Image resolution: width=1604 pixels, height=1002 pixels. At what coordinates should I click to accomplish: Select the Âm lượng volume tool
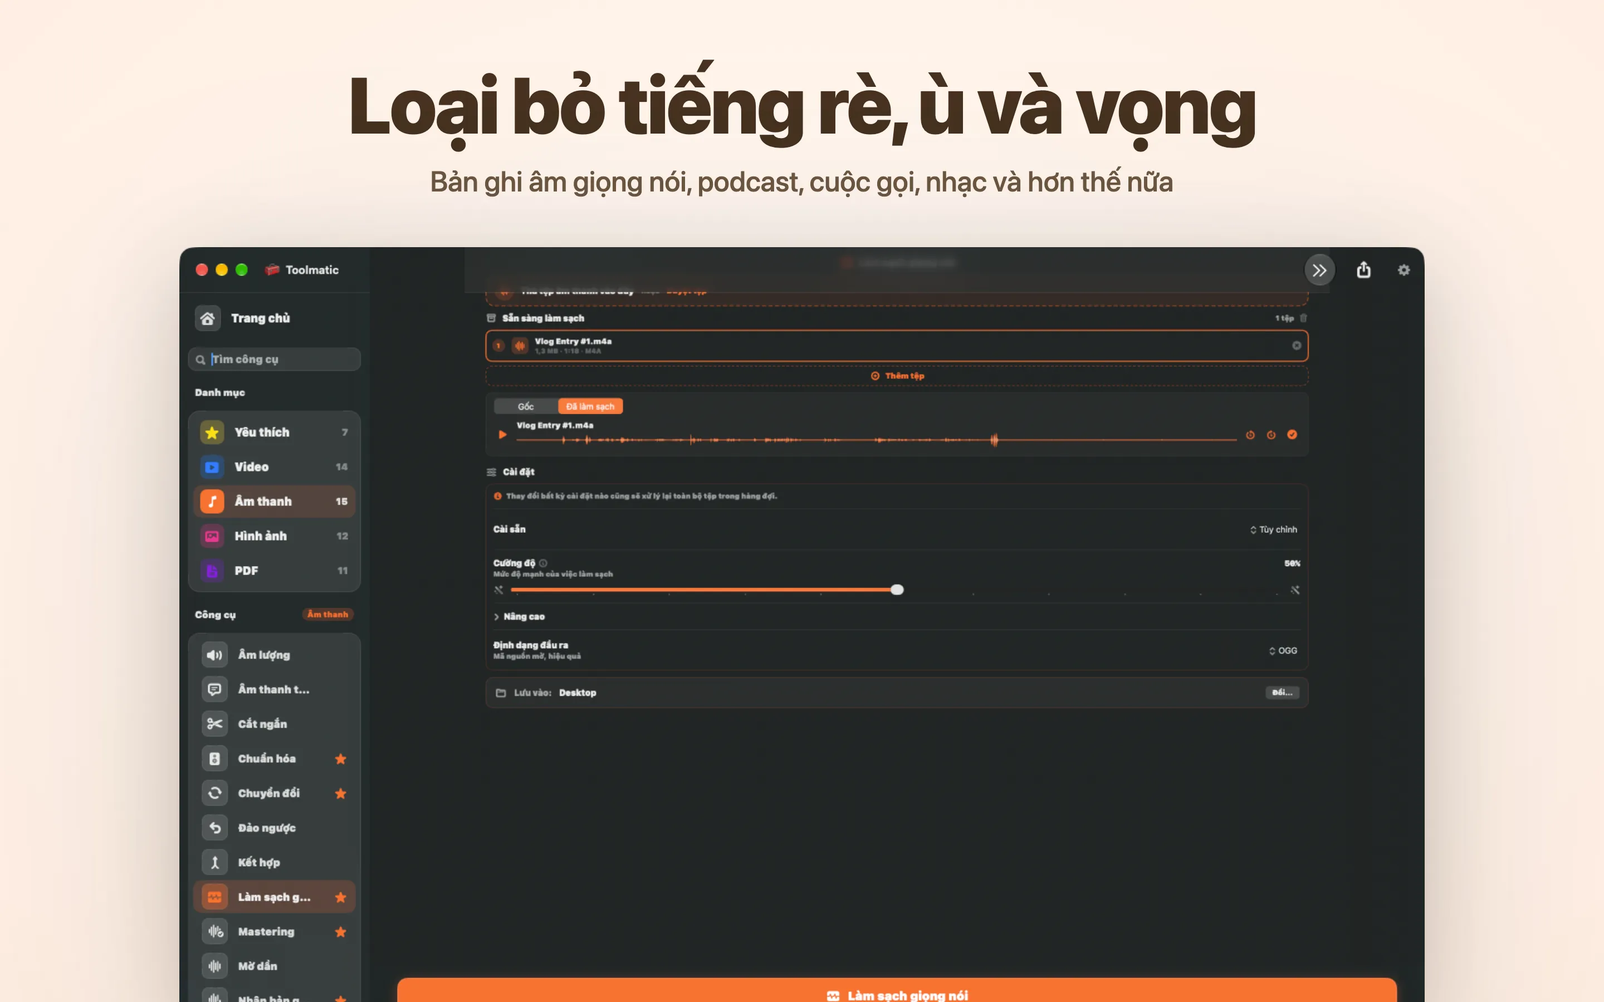point(275,655)
